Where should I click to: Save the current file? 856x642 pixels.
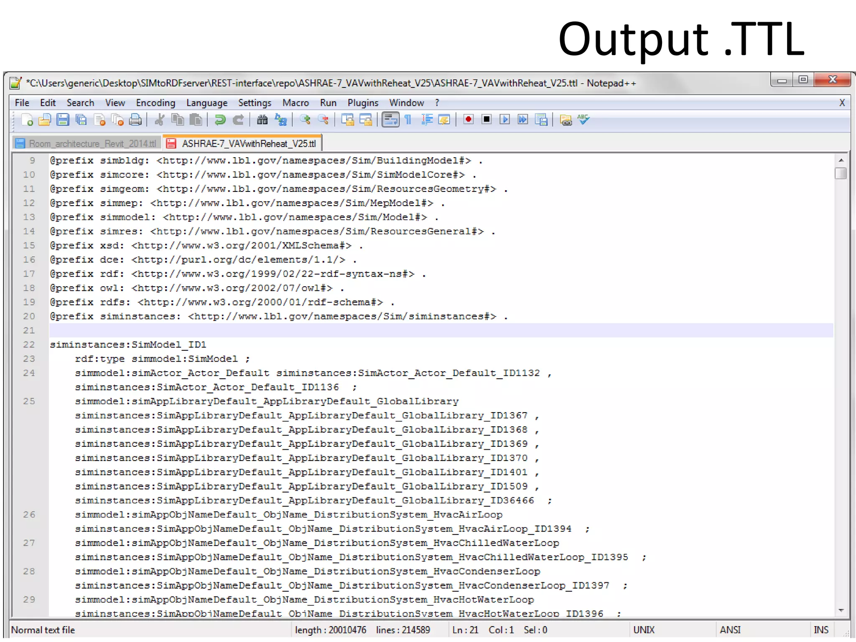pos(63,120)
